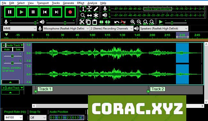Click the Cut scissors icon

pos(82,22)
